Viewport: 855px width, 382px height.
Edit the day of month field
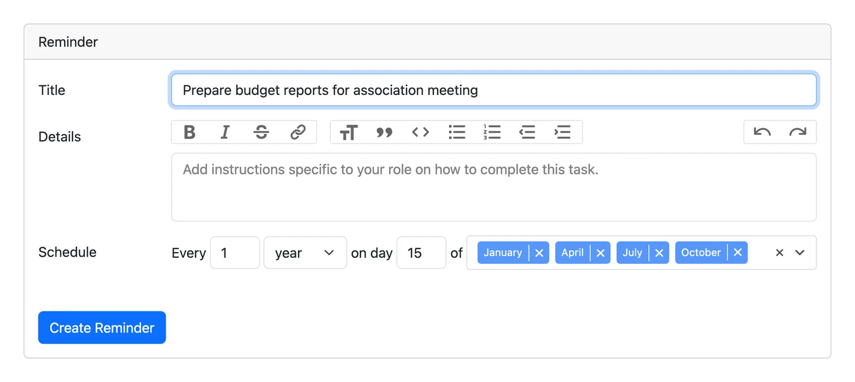point(422,253)
